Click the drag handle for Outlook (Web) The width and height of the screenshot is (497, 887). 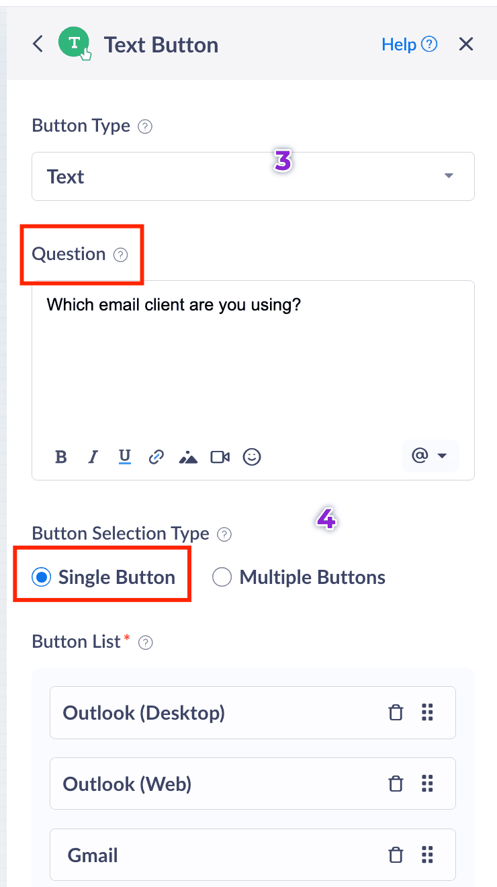coord(427,784)
